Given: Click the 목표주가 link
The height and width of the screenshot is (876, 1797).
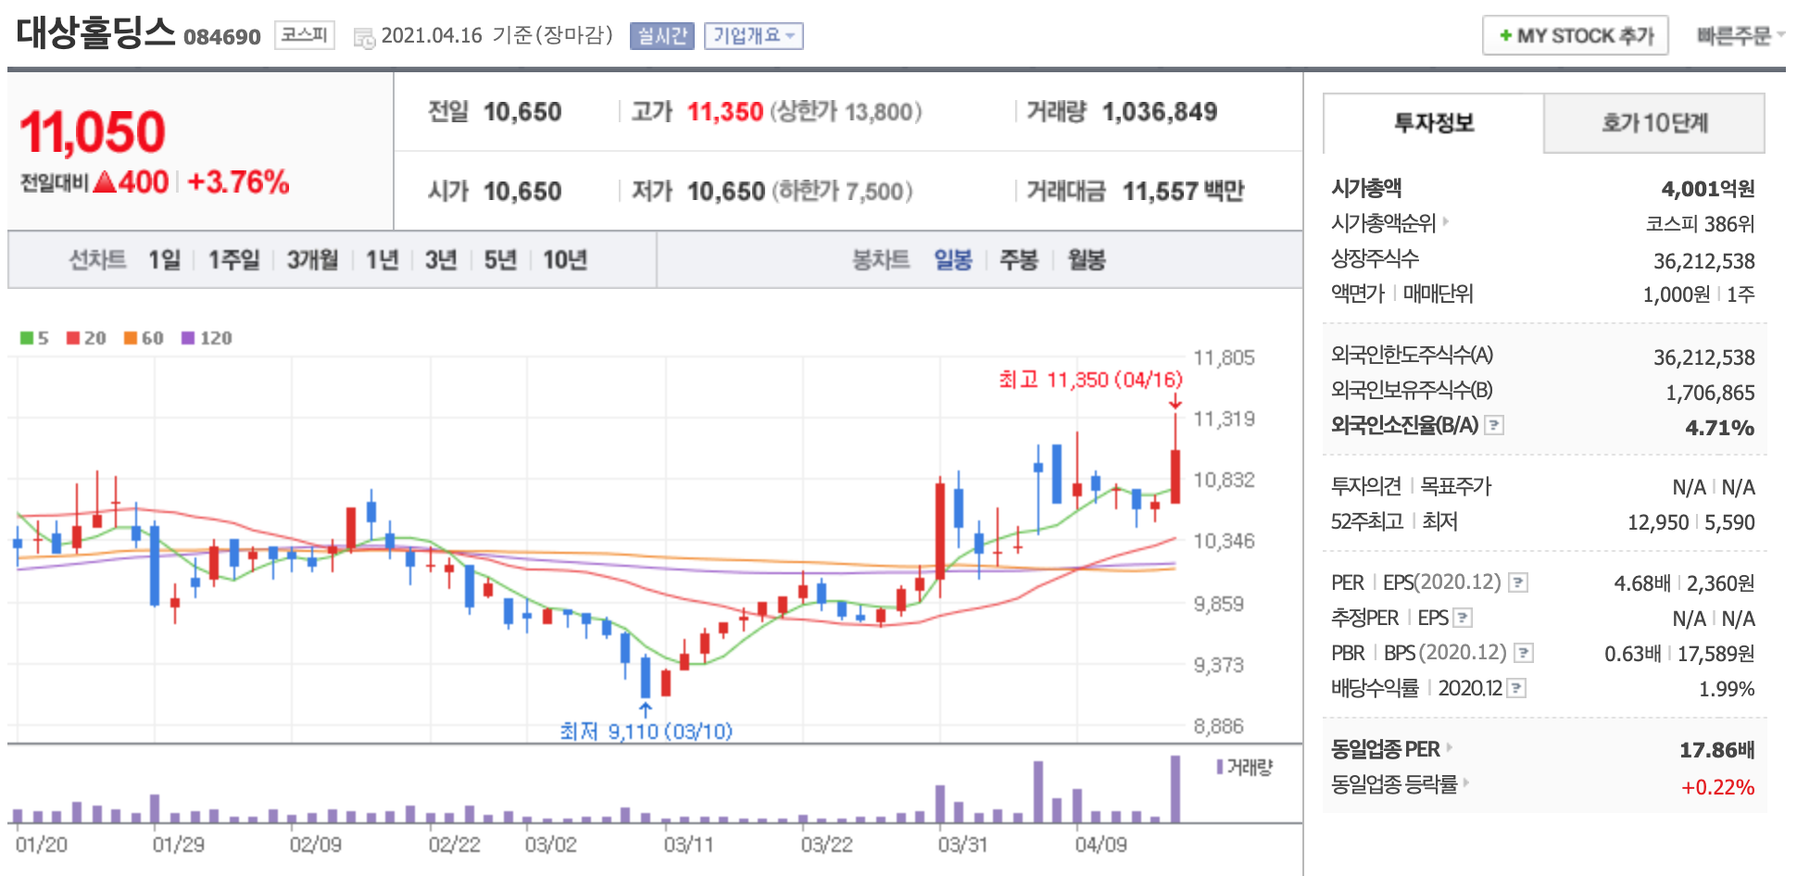Looking at the screenshot, I should [x=1456, y=485].
